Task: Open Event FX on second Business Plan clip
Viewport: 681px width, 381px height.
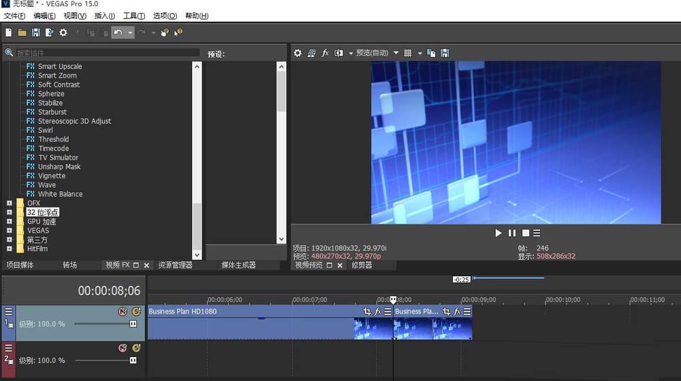Action: tap(457, 311)
